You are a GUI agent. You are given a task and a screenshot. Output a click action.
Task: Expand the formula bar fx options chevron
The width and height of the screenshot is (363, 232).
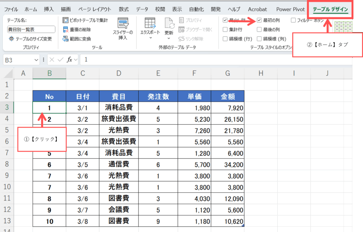[76, 60]
